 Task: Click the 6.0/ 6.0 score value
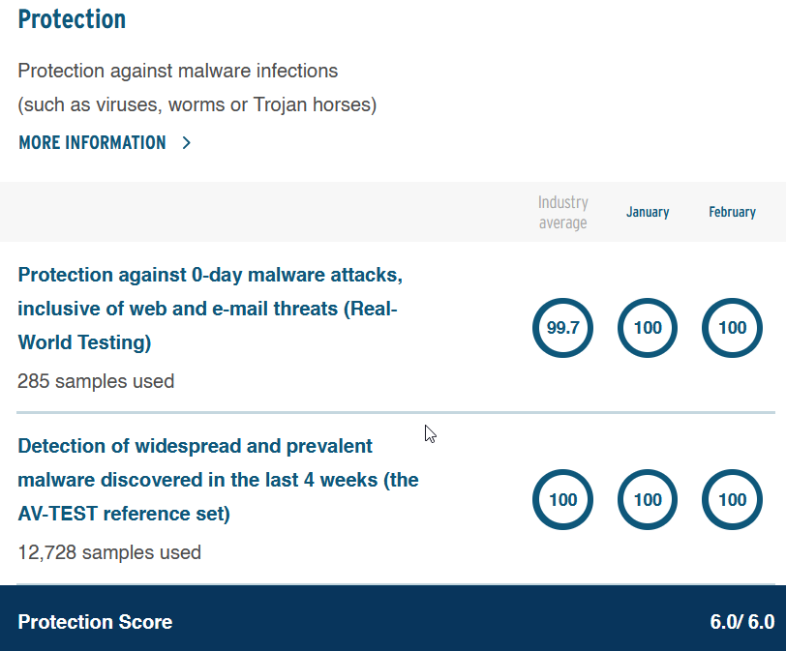pos(742,622)
